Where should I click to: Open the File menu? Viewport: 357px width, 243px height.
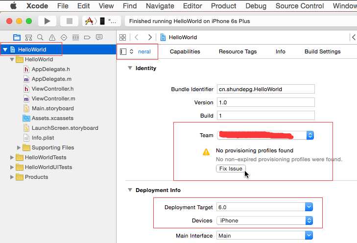click(x=63, y=6)
